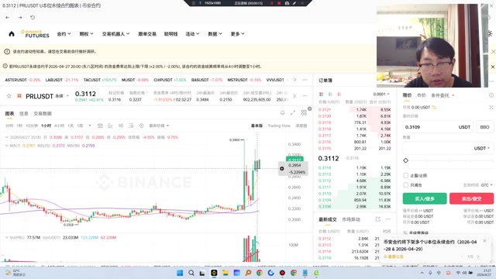Image resolution: width=496 pixels, height=279 pixels.
Task: Open chart price alert bell icon
Action: 282,112
